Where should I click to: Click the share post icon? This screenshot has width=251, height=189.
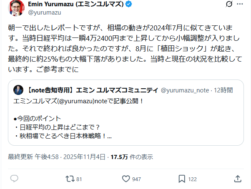tap(238, 179)
